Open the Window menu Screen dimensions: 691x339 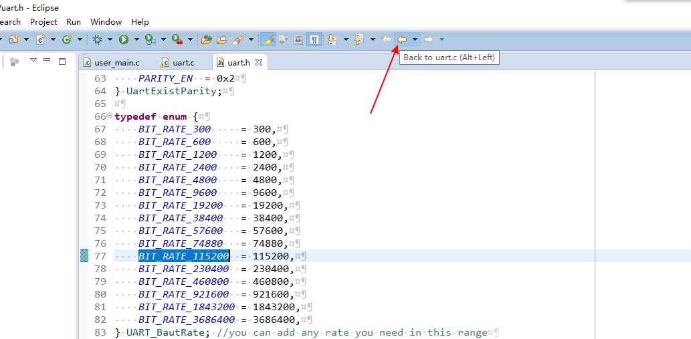[106, 21]
